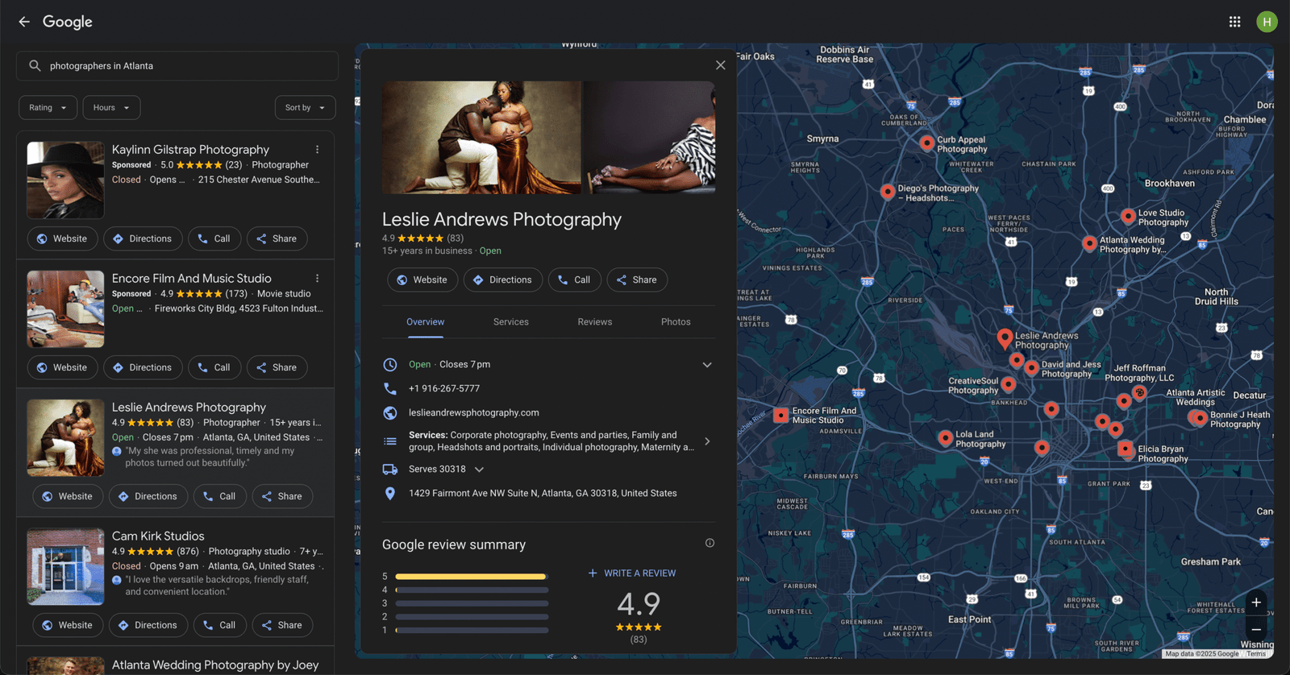Click the 5-star rating bar
This screenshot has height=675, width=1290.
pyautogui.click(x=472, y=577)
